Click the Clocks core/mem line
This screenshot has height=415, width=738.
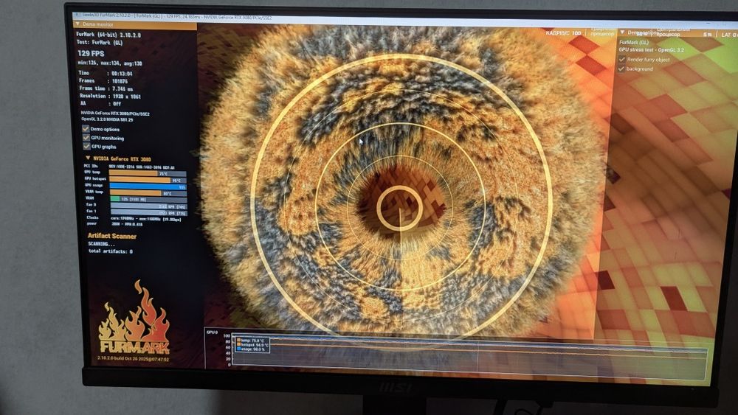(x=134, y=218)
